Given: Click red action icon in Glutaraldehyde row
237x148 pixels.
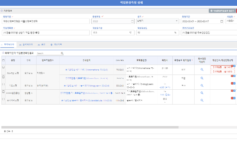Looking at the screenshot, I should 232,98.
